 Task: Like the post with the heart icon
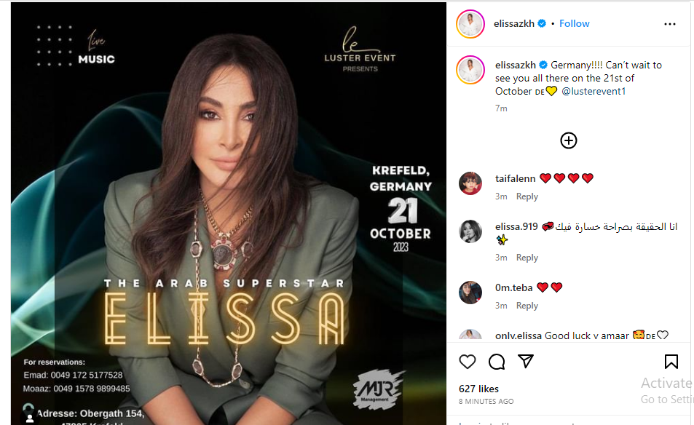pyautogui.click(x=468, y=362)
